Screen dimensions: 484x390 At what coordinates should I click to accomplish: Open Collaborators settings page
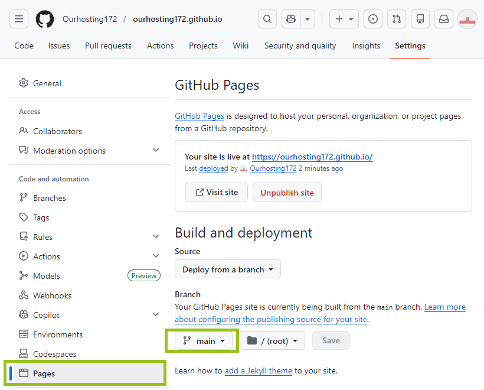(x=90, y=131)
